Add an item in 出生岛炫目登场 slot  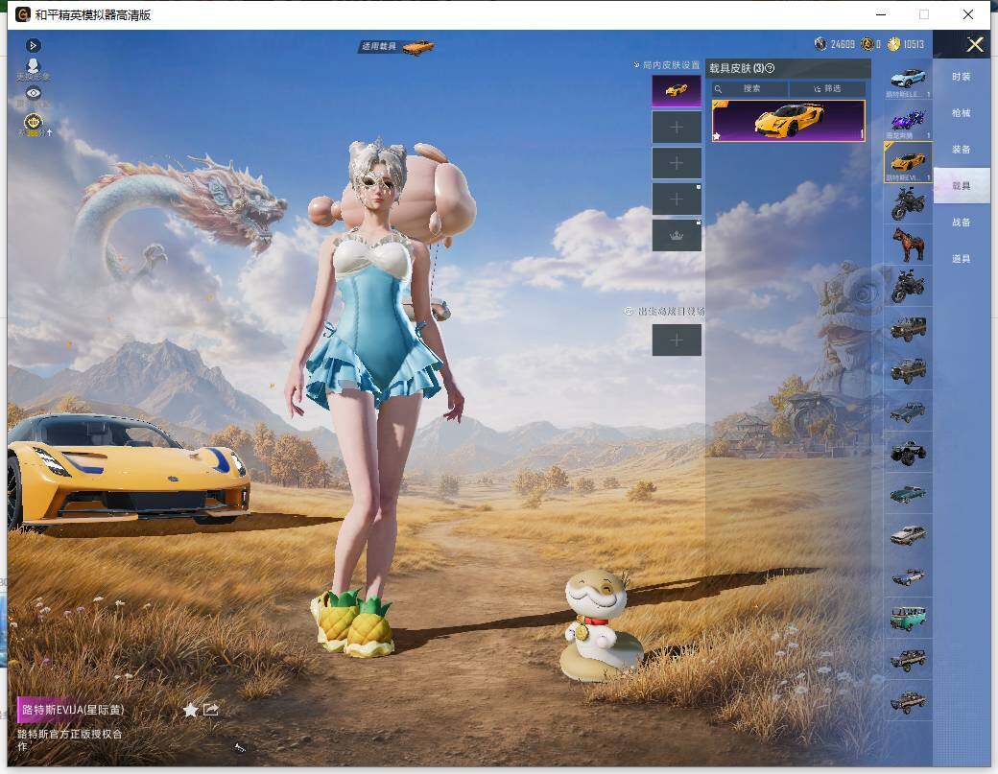click(x=676, y=340)
